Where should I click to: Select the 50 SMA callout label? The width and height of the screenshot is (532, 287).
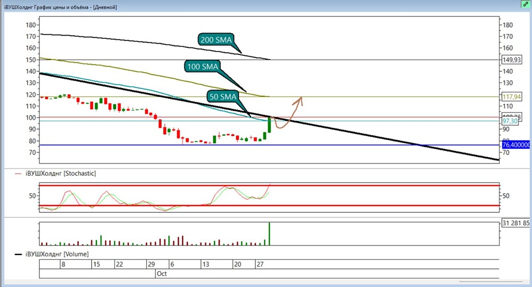(222, 96)
